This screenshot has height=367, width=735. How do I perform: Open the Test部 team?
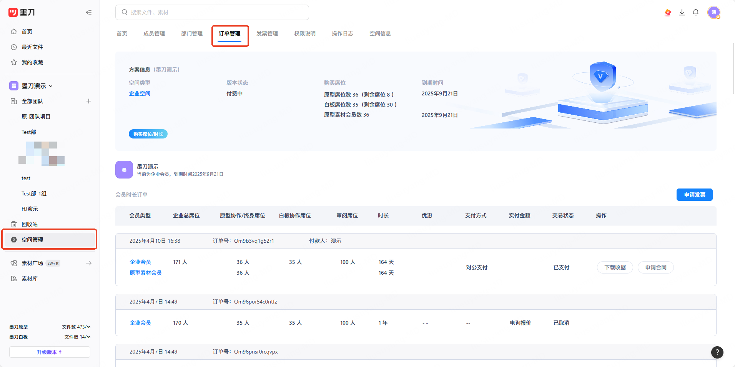29,132
